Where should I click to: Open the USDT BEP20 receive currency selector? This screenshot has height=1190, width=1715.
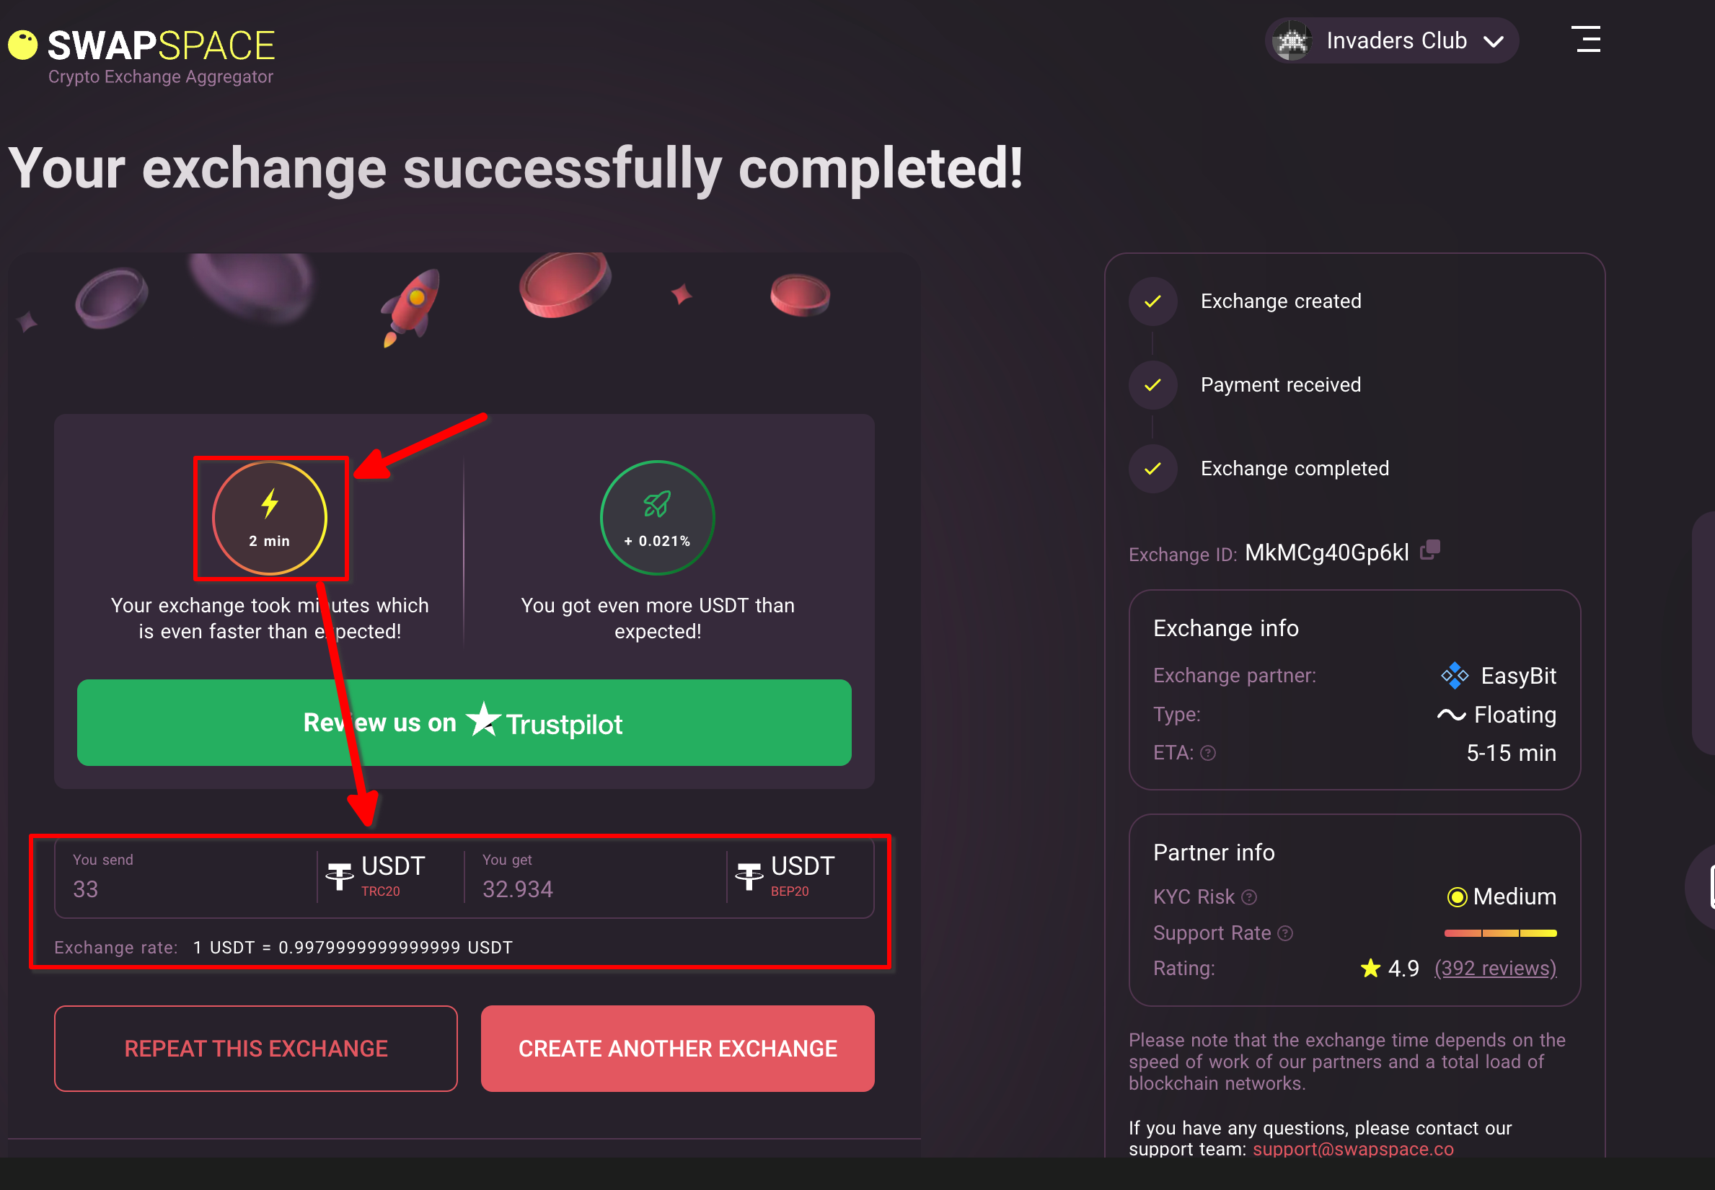(x=786, y=876)
